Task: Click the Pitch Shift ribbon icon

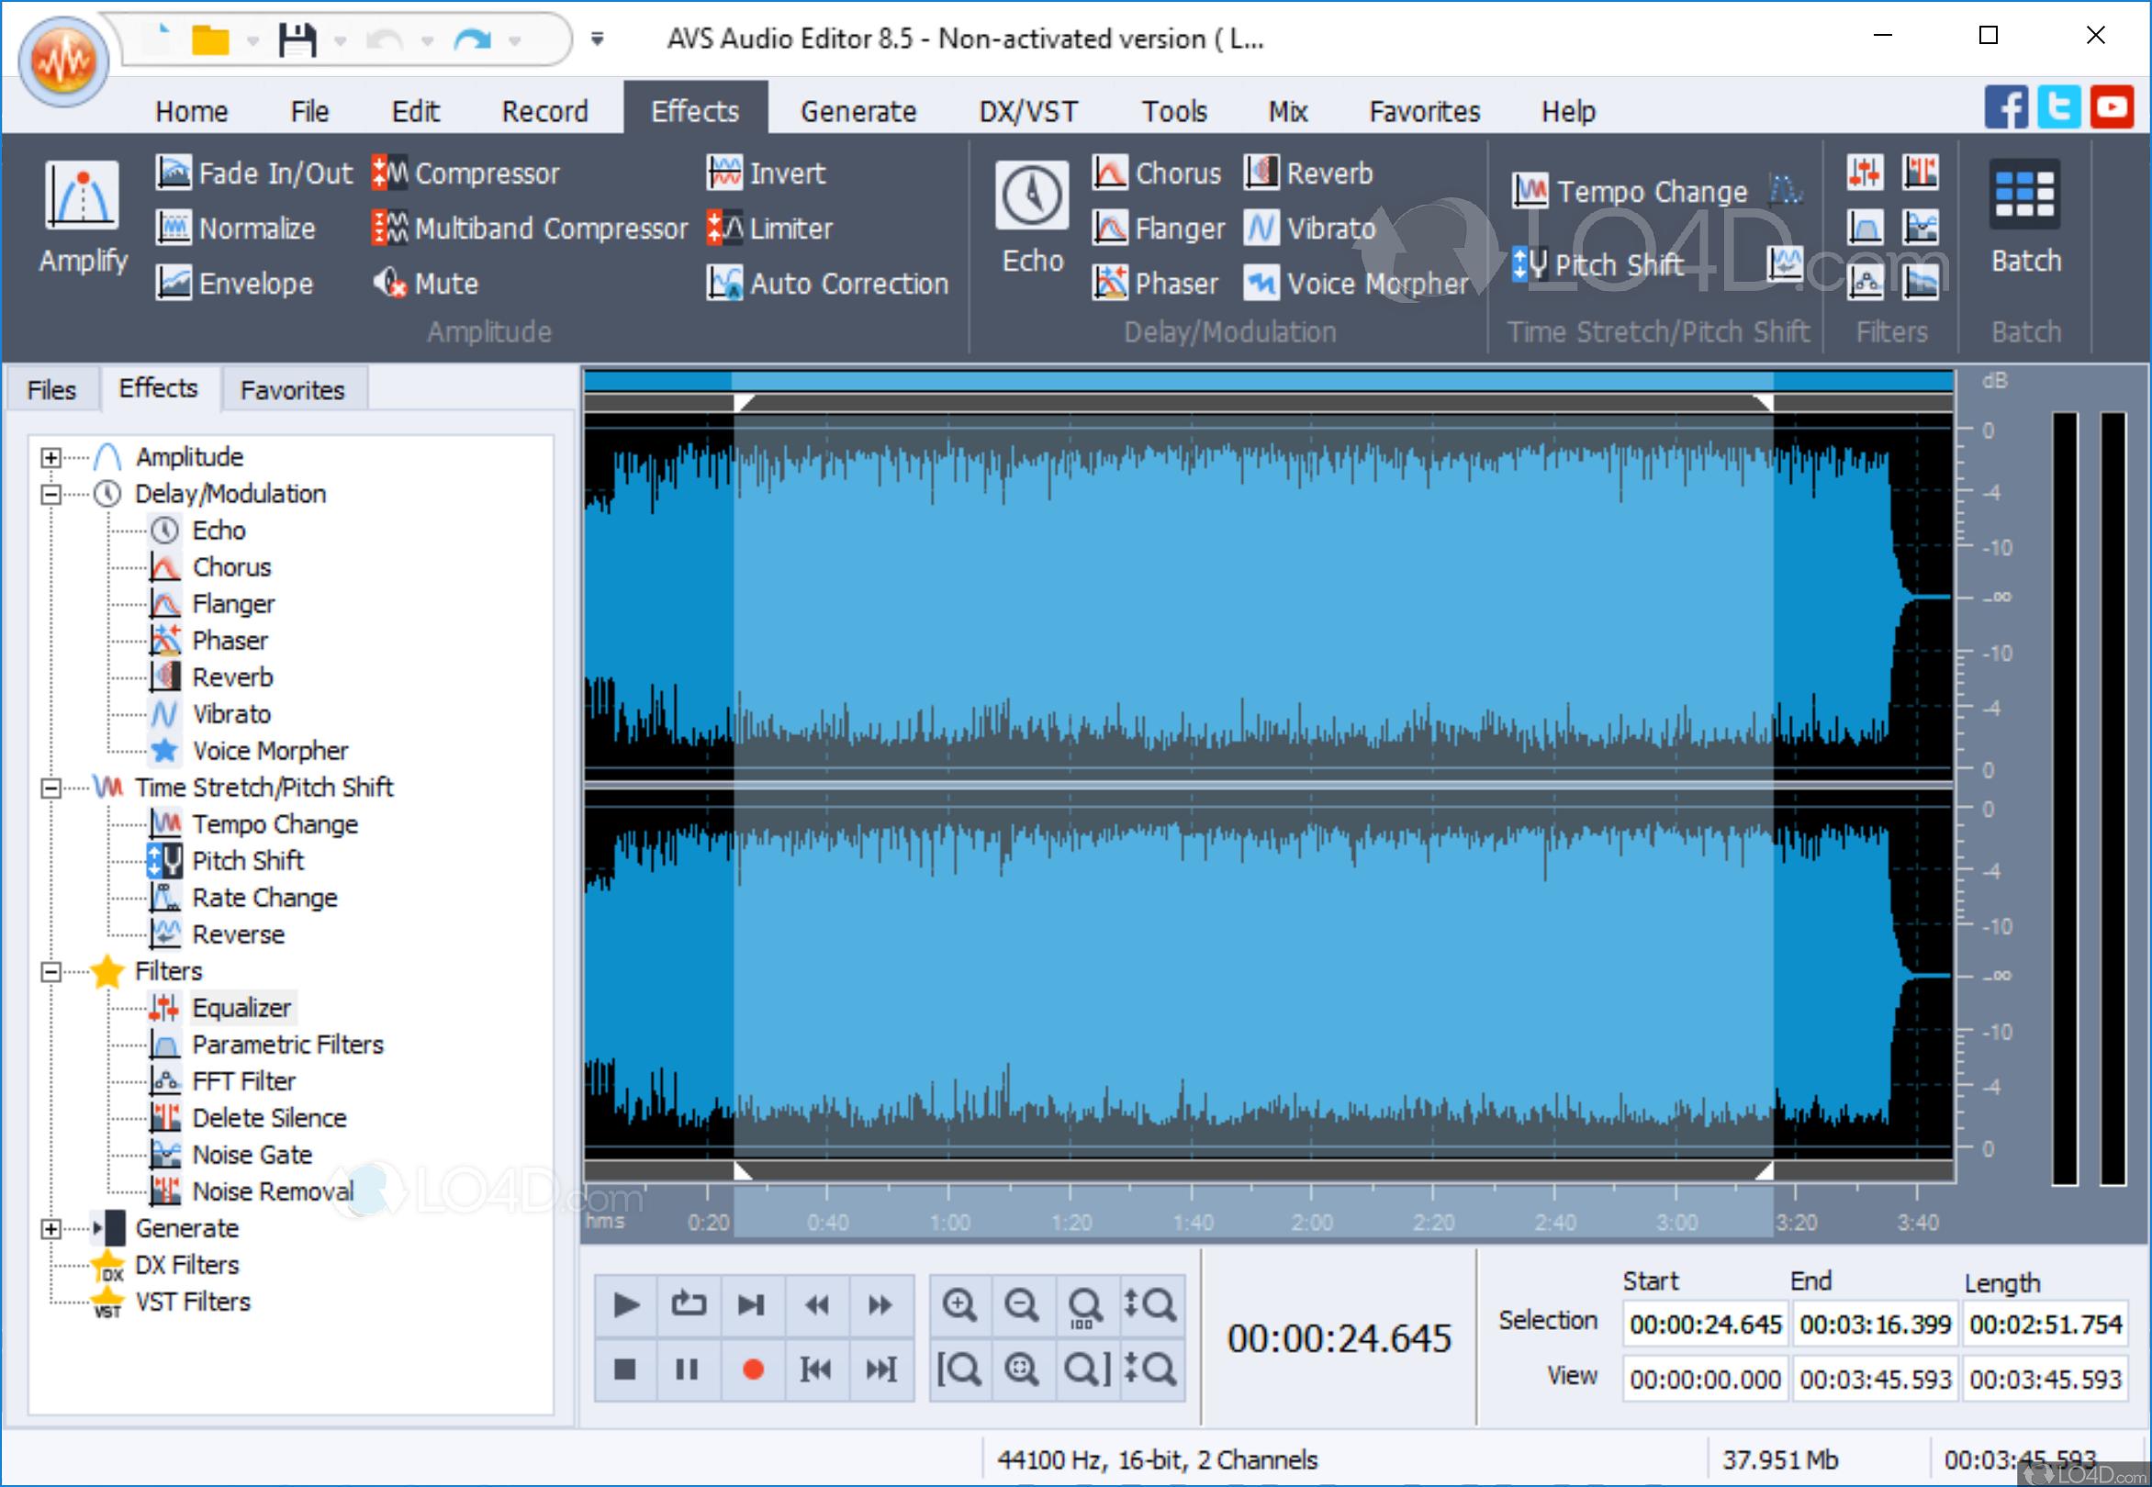Action: 1530,264
